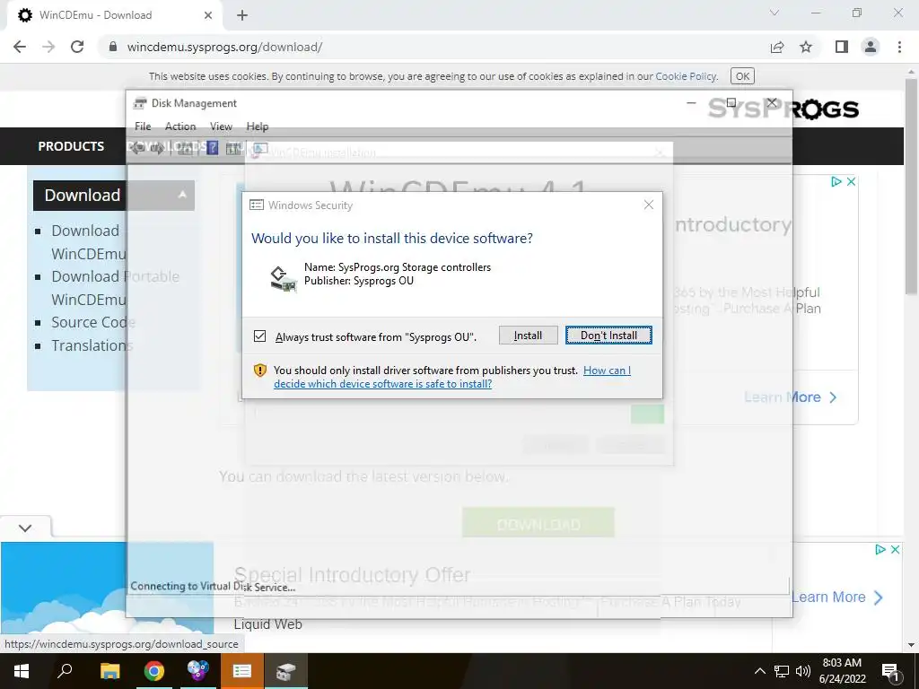Open a new tab with the plus icon
This screenshot has height=689, width=919.
(x=242, y=15)
